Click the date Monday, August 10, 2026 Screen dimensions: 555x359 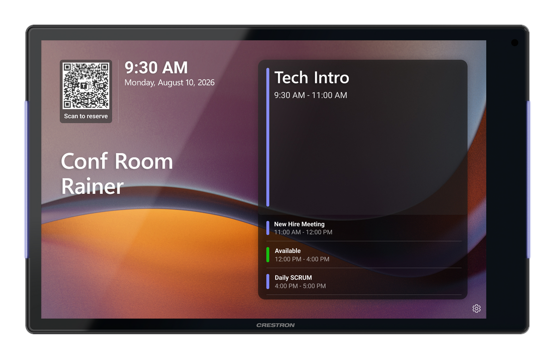point(169,83)
